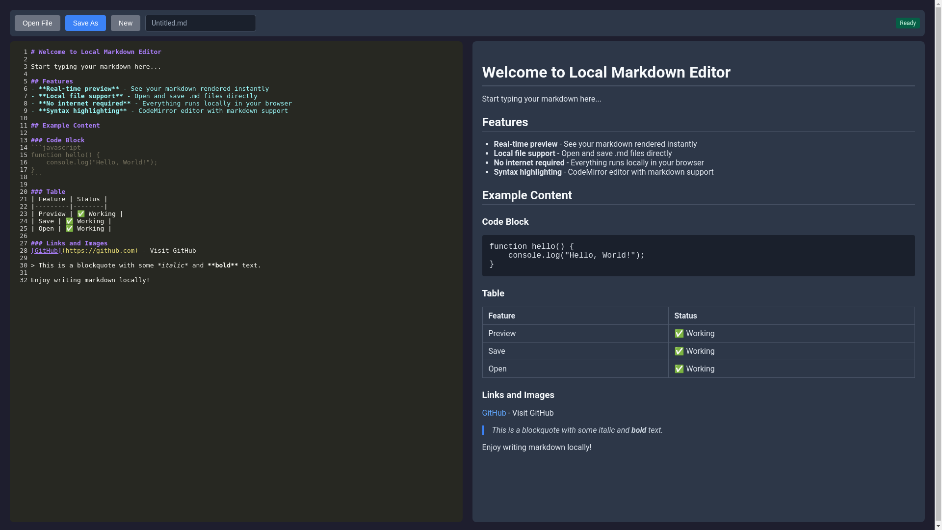
Task: Click the 'Syntax highlighting' bullet in preview
Action: pyautogui.click(x=603, y=172)
